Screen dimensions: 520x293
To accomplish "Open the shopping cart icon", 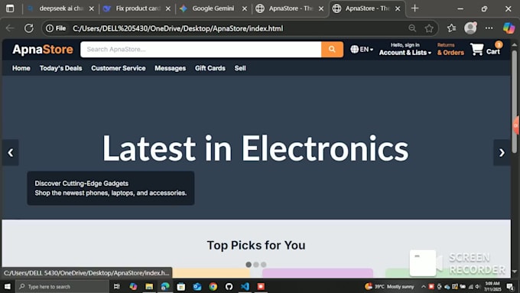I will (x=477, y=50).
